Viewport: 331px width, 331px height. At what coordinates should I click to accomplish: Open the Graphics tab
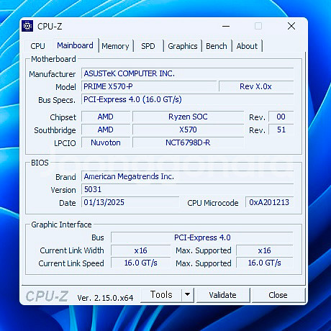point(183,46)
